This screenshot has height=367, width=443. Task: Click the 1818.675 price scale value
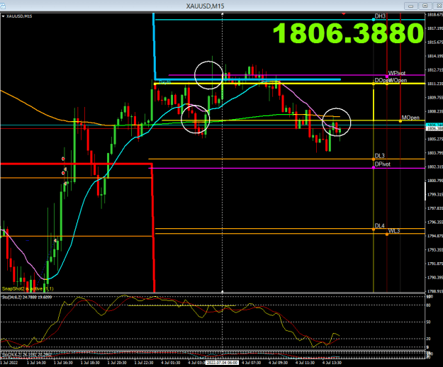coord(434,15)
